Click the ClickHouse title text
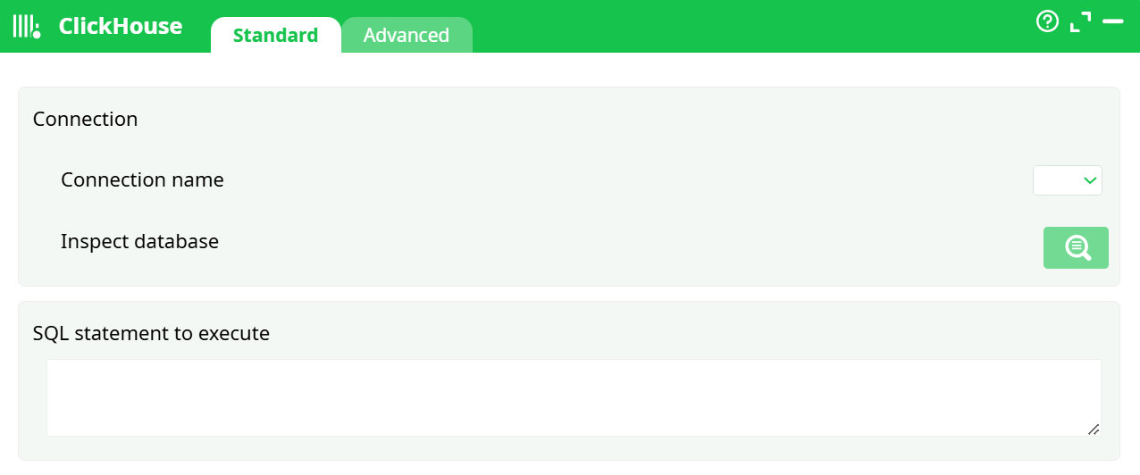 (121, 26)
